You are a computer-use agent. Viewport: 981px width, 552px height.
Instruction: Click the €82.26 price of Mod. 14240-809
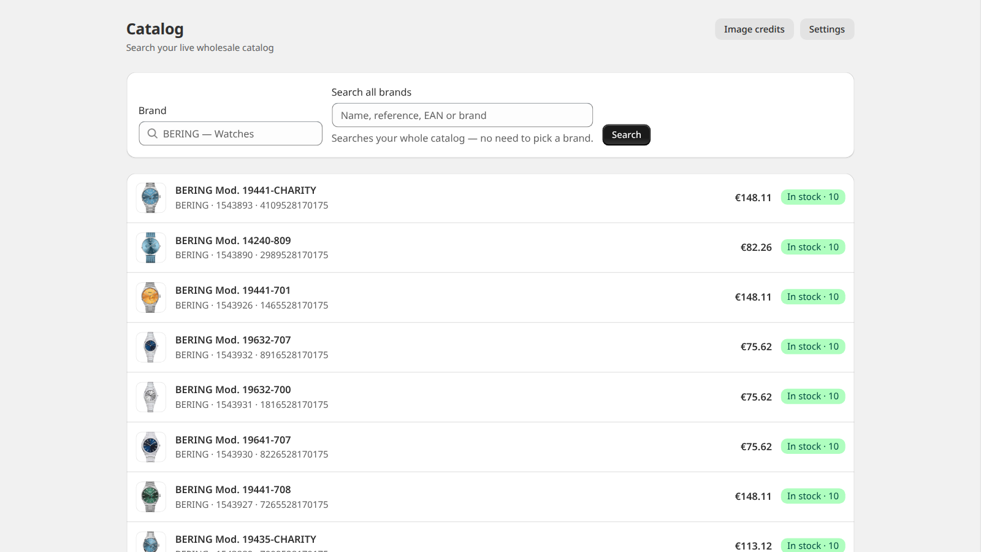click(x=756, y=247)
